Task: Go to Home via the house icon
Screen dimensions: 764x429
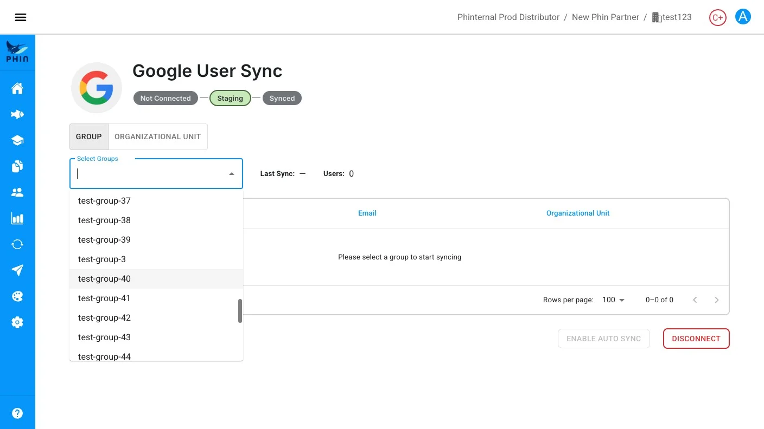Action: (x=17, y=88)
